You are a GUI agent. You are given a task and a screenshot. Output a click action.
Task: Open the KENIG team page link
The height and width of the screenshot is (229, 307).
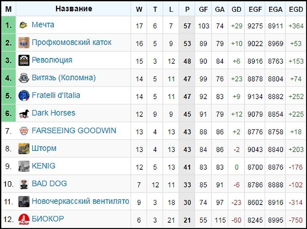[43, 166]
